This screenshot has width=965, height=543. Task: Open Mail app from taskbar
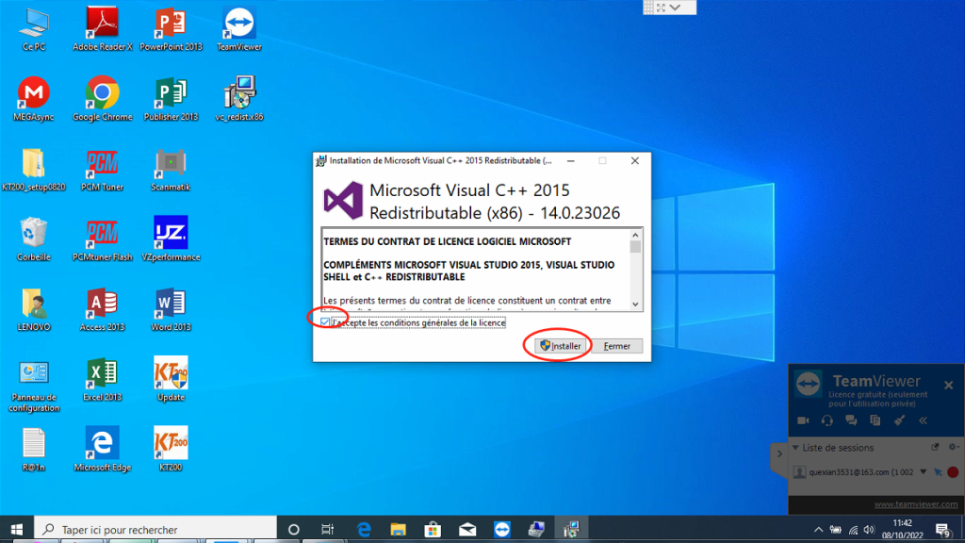[x=467, y=530]
